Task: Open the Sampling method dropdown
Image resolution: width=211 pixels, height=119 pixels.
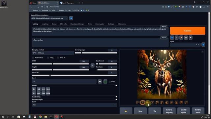Action: coord(53,53)
